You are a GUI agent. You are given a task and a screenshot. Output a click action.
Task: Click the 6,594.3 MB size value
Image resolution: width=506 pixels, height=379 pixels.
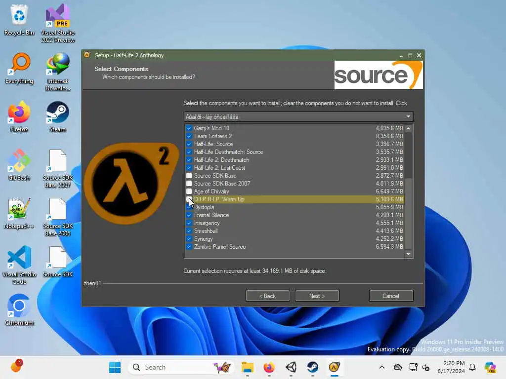(x=389, y=247)
